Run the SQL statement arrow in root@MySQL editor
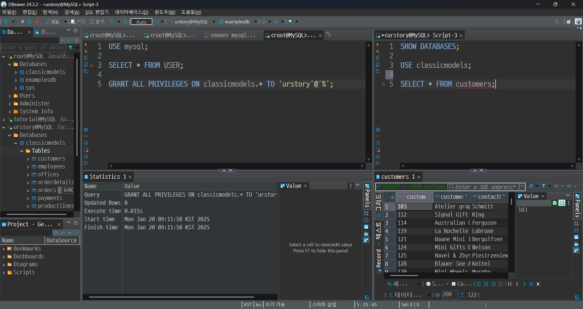This screenshot has width=583, height=309. pos(86,45)
